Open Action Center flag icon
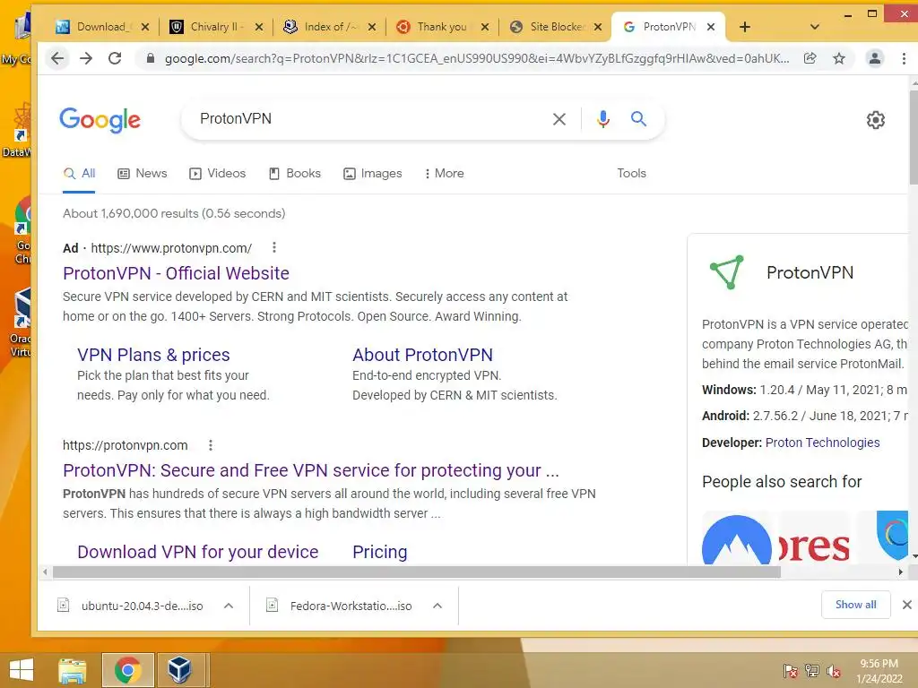918x688 pixels. pos(791,671)
